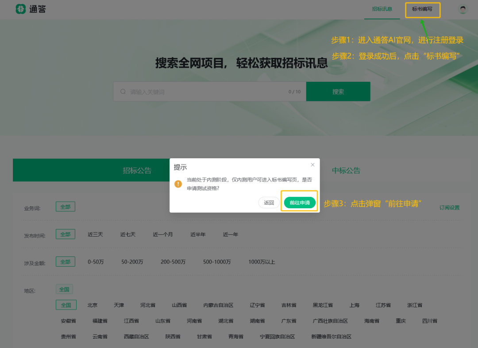Select the 招标公告 section tab

click(137, 170)
